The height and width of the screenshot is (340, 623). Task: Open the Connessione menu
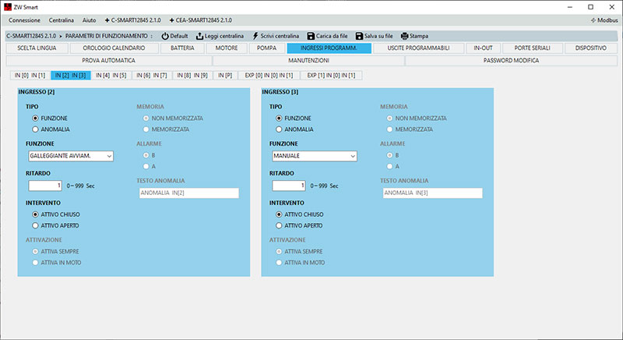[x=24, y=19]
